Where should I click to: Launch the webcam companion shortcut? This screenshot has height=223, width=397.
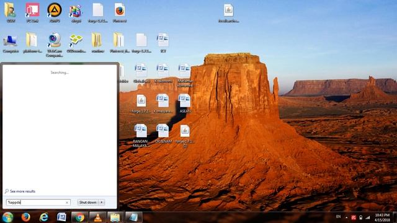[x=55, y=45]
